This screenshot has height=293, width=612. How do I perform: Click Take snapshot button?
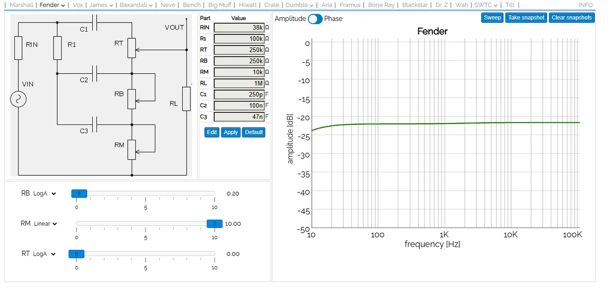click(526, 18)
